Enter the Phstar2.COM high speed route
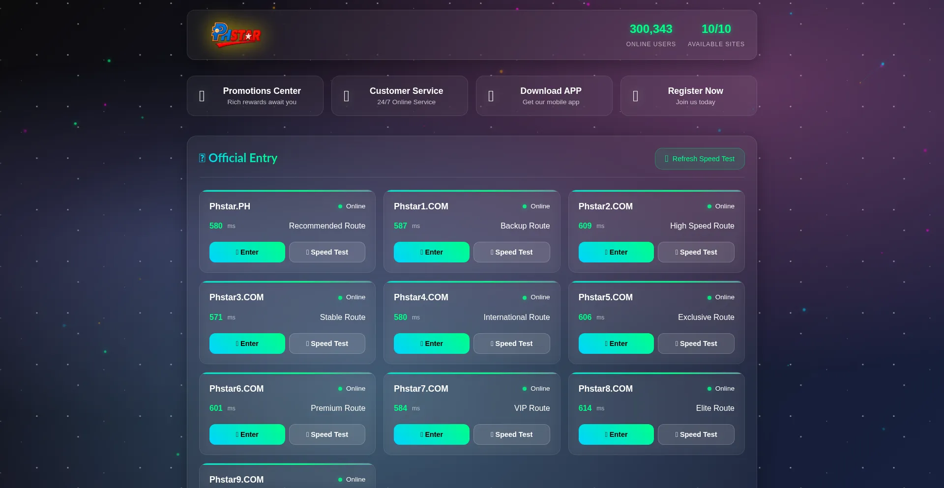 coord(616,252)
